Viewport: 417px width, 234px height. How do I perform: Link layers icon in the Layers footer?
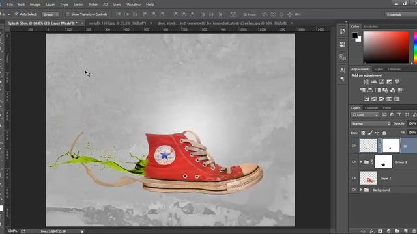coord(363,231)
